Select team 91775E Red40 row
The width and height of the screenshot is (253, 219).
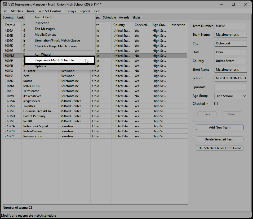click(x=95, y=121)
